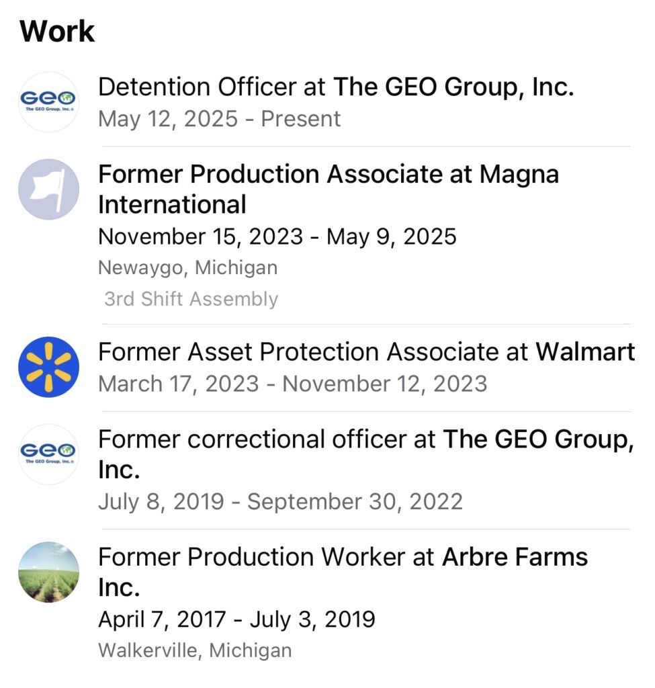This screenshot has height=688, width=655.
Task: Tap the March 17, 2023 - November 12, 2023 dates
Action: (x=292, y=384)
